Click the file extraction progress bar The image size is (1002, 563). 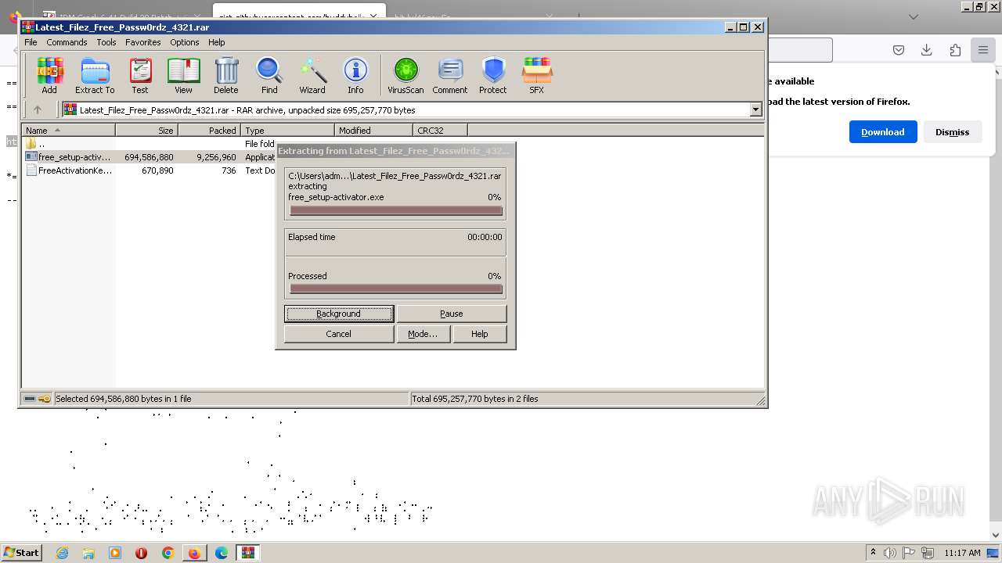395,210
